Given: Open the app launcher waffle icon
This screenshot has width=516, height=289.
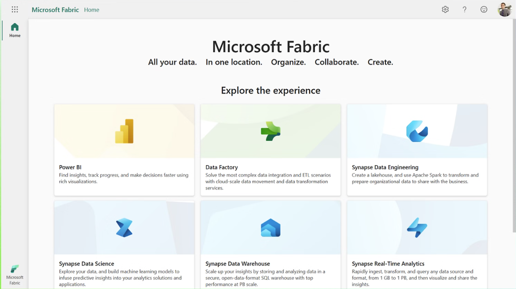Looking at the screenshot, I should [15, 10].
